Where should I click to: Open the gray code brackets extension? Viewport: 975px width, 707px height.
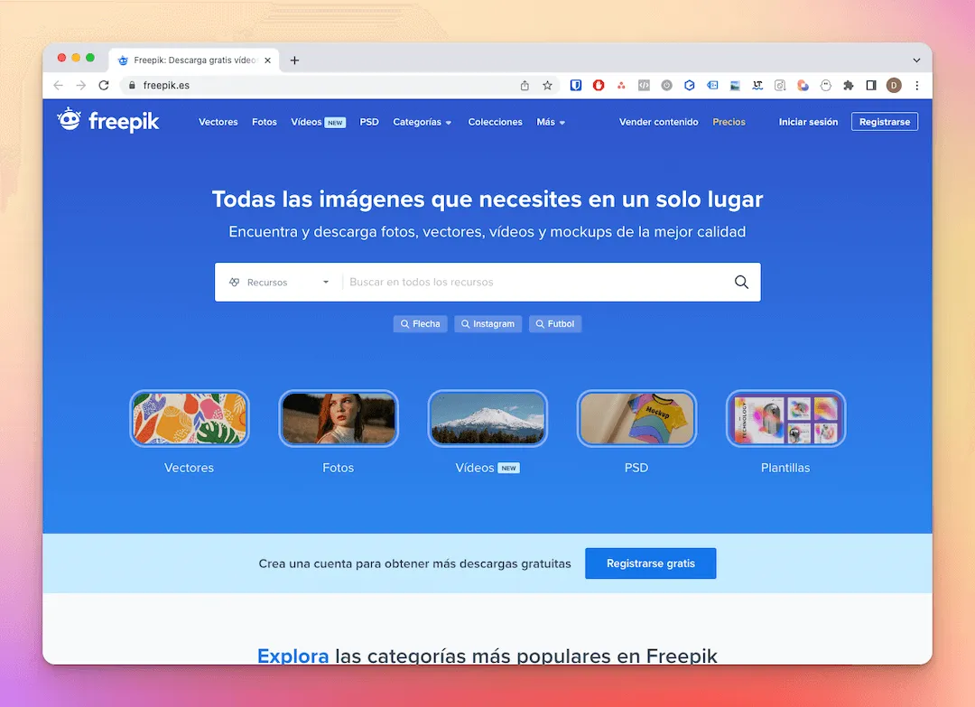pos(645,85)
